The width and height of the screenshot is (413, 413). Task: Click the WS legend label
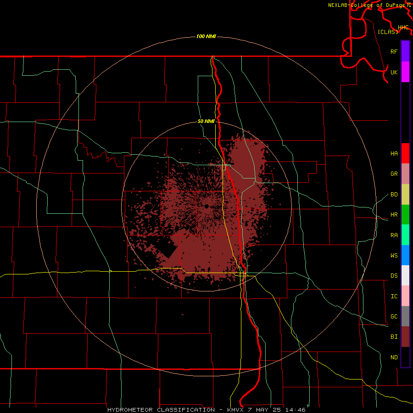coord(394,256)
